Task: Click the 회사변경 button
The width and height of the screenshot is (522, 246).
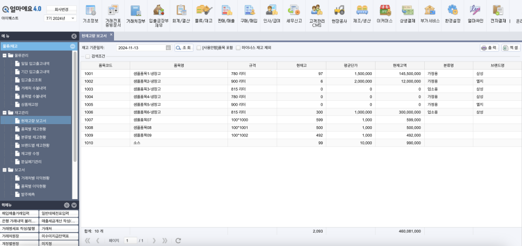Action: tap(61, 9)
